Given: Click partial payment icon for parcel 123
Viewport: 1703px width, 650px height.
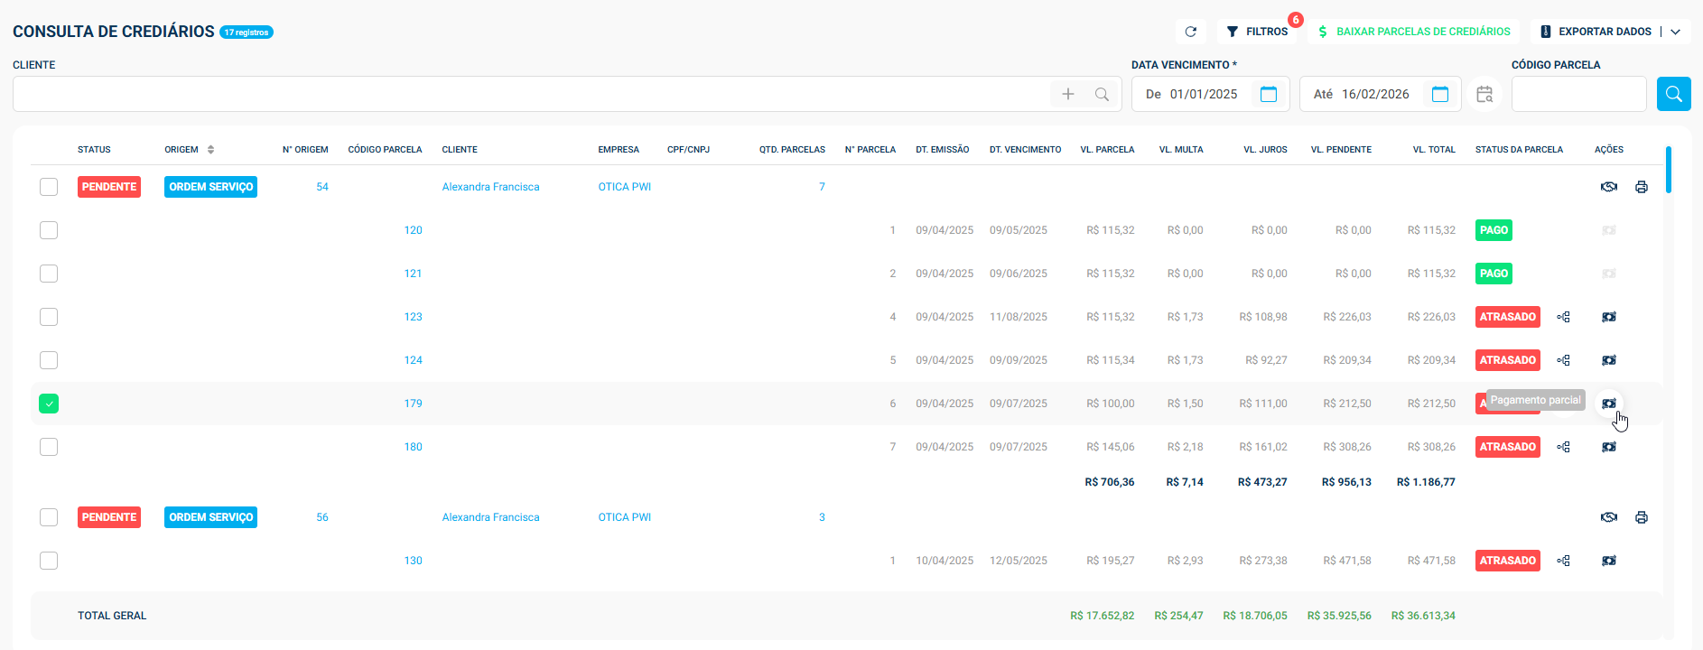Looking at the screenshot, I should coord(1608,317).
